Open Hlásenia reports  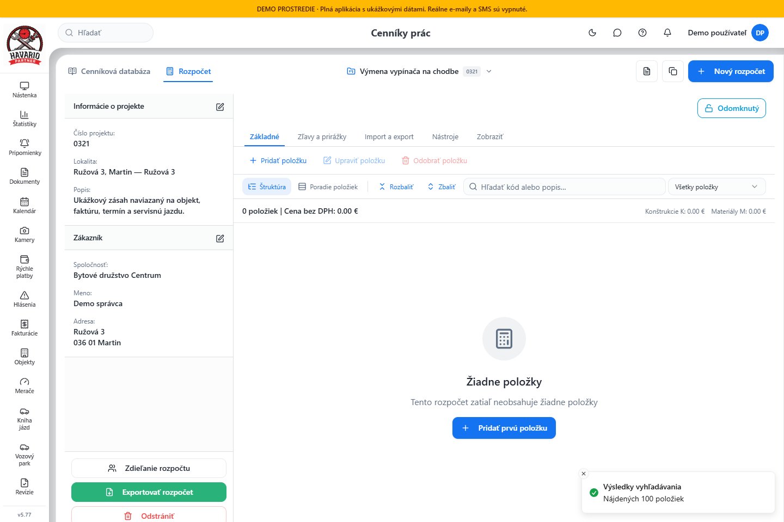pyautogui.click(x=24, y=299)
